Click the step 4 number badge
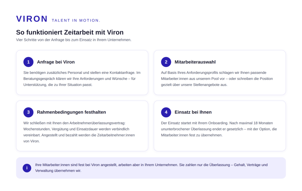The height and width of the screenshot is (191, 302). tap(166, 112)
